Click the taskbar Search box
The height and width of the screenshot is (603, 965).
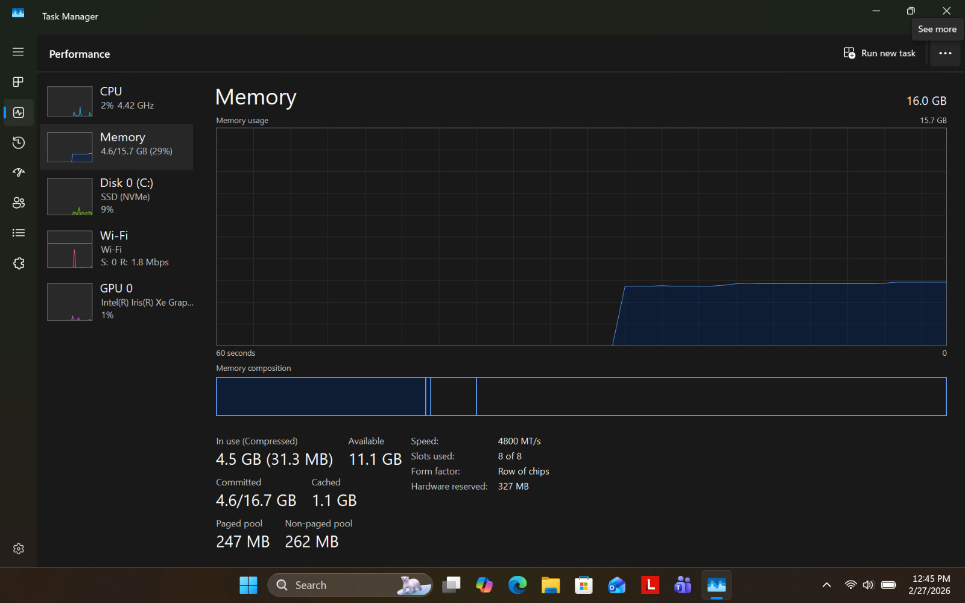[x=350, y=585]
